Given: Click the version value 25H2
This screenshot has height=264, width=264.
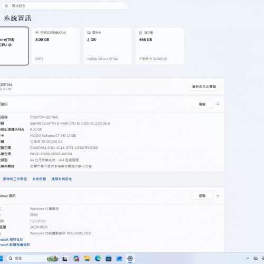Looking at the screenshot, I should click(34, 215).
